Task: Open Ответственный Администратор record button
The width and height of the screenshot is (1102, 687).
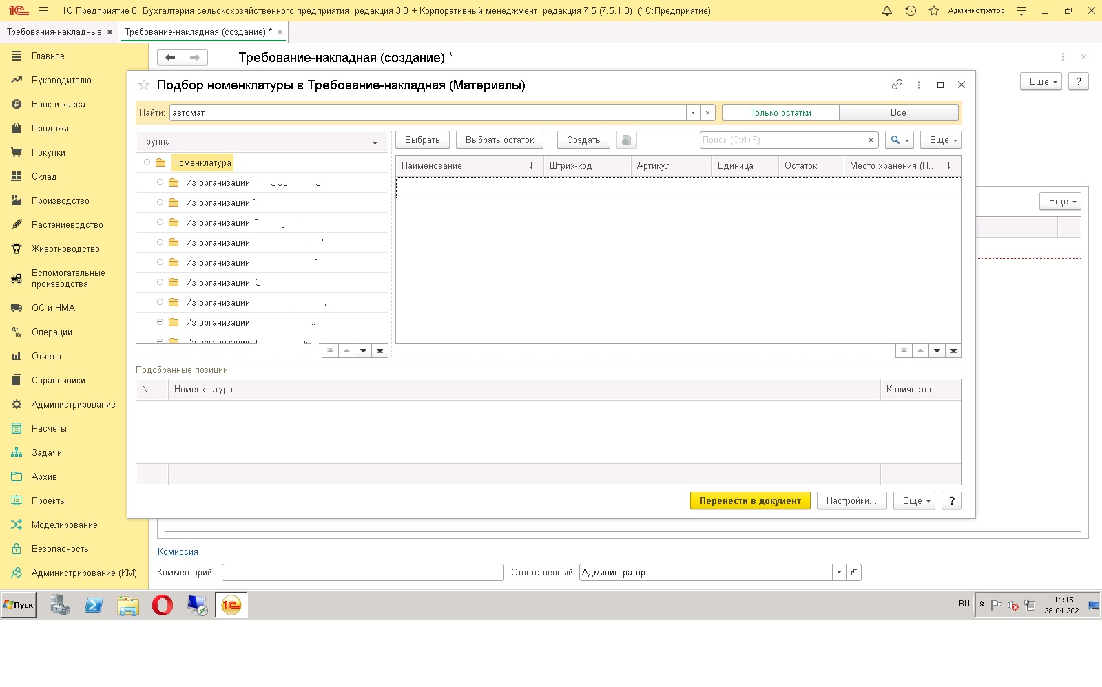Action: click(854, 572)
